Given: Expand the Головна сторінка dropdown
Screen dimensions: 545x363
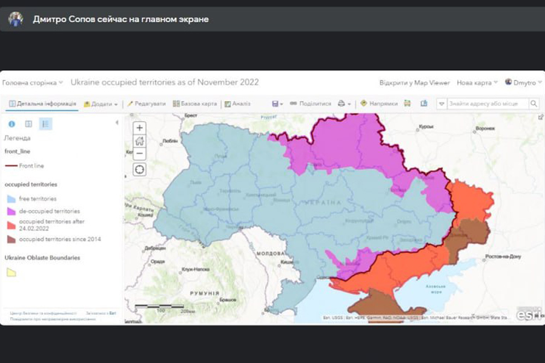Looking at the screenshot, I should [33, 83].
